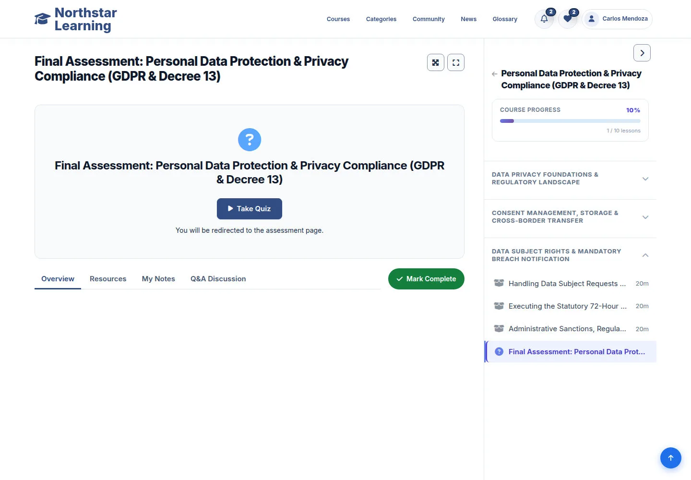Image resolution: width=691 pixels, height=480 pixels.
Task: Collapse Data Subject Rights & Mandatory Breach section
Action: [x=570, y=255]
